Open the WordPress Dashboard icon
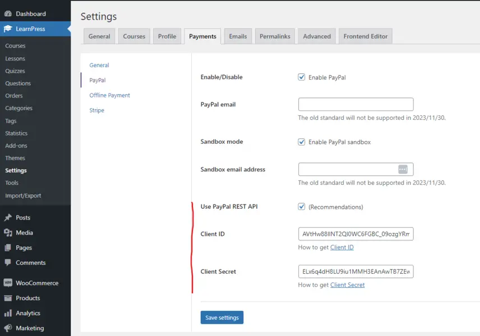The width and height of the screenshot is (480, 336). (7, 13)
